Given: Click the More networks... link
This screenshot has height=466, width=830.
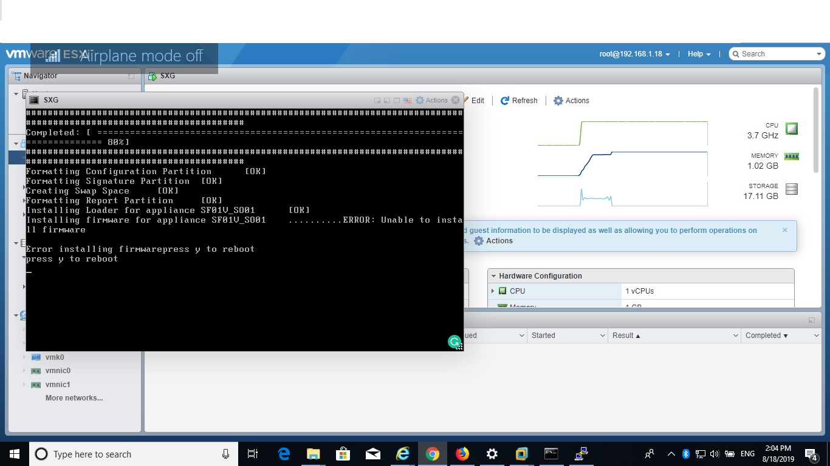Looking at the screenshot, I should click(x=74, y=398).
